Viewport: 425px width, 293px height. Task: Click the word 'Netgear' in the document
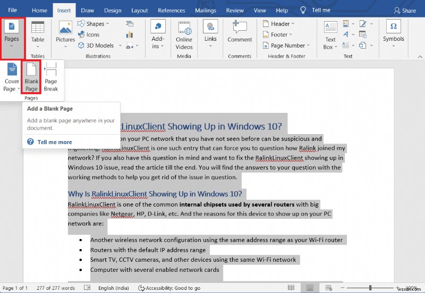(122, 214)
